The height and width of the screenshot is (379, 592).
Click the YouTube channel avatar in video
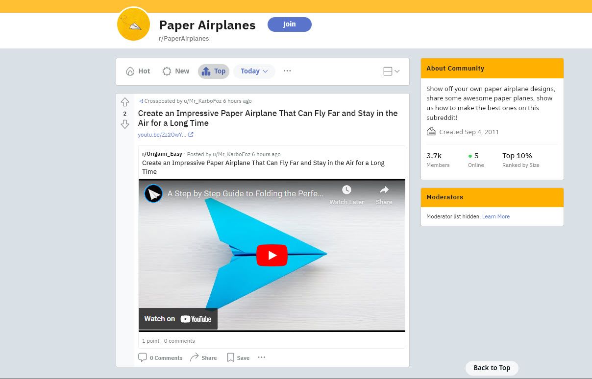coord(153,193)
